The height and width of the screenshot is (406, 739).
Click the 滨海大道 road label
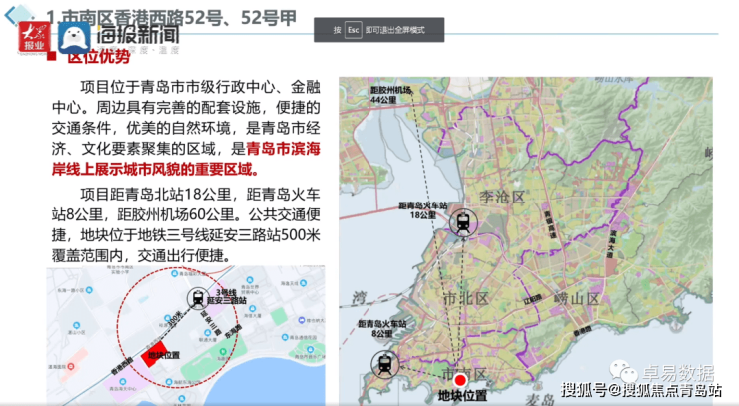tap(611, 243)
